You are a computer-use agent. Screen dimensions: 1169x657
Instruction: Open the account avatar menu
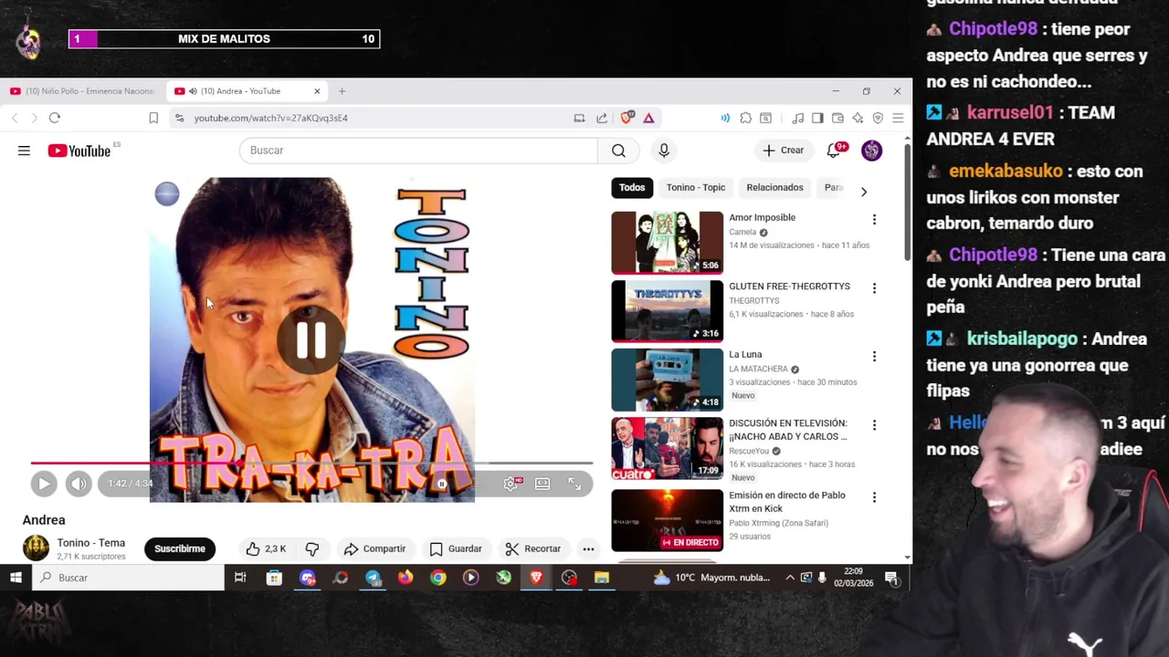point(872,151)
